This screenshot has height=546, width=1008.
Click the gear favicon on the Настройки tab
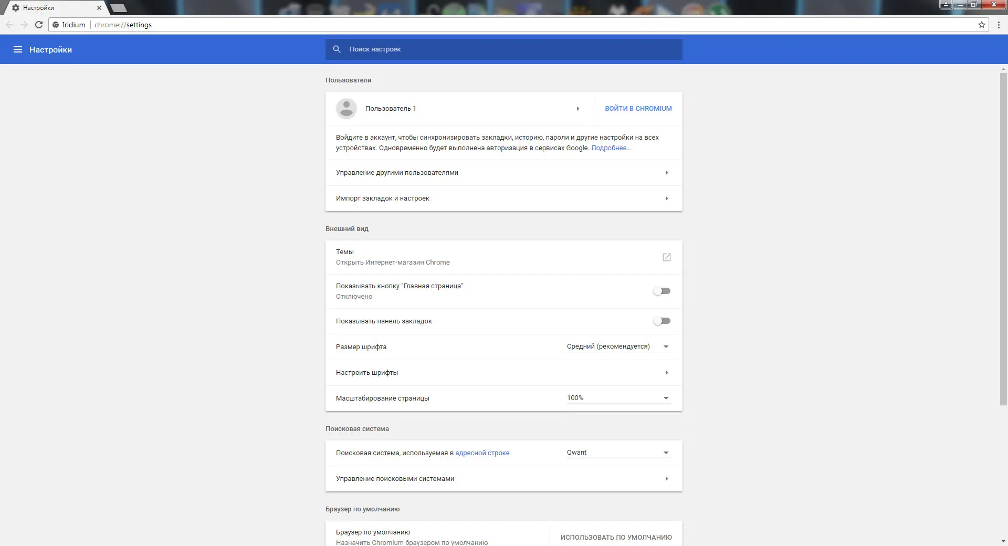(x=16, y=8)
